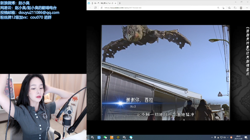
Task: Open the orange app in taskbar
Action: pyautogui.click(x=112, y=138)
